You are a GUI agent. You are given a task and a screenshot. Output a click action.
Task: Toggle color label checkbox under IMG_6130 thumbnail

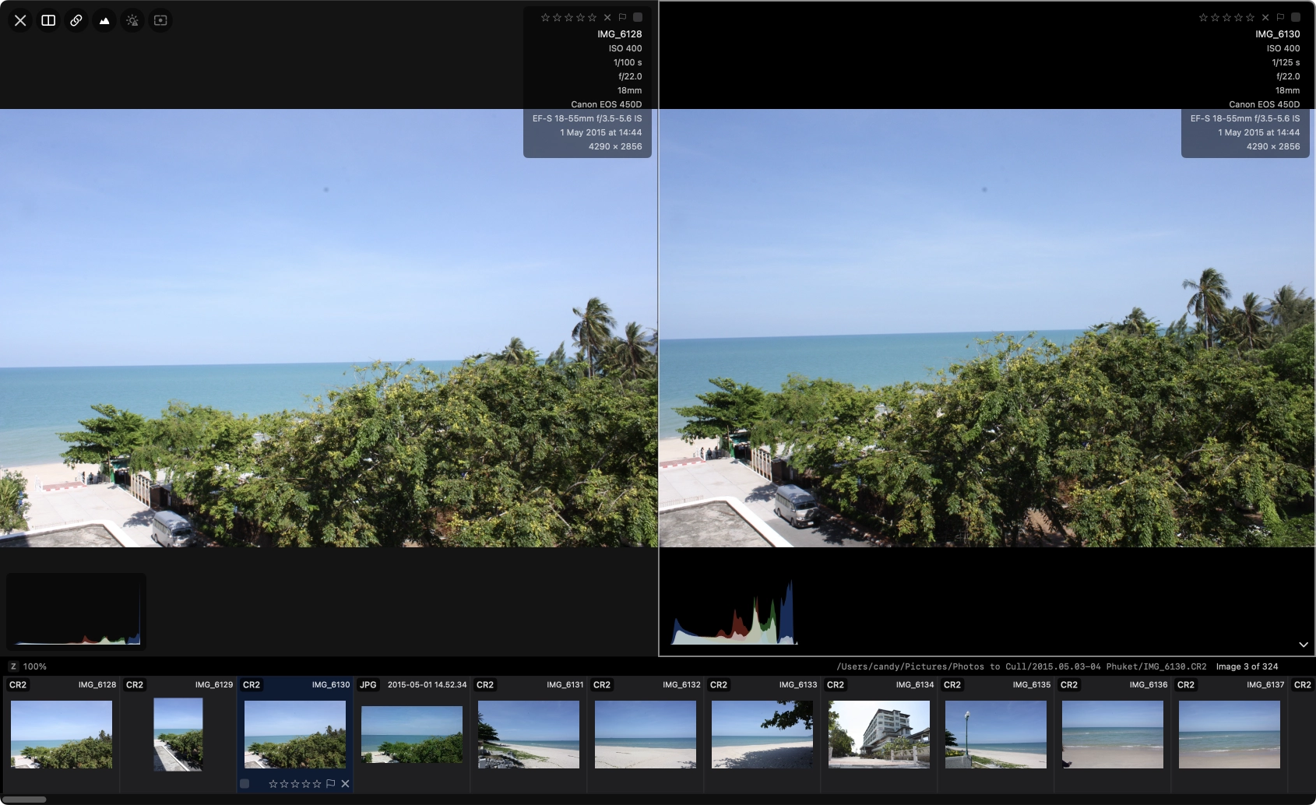tap(245, 784)
